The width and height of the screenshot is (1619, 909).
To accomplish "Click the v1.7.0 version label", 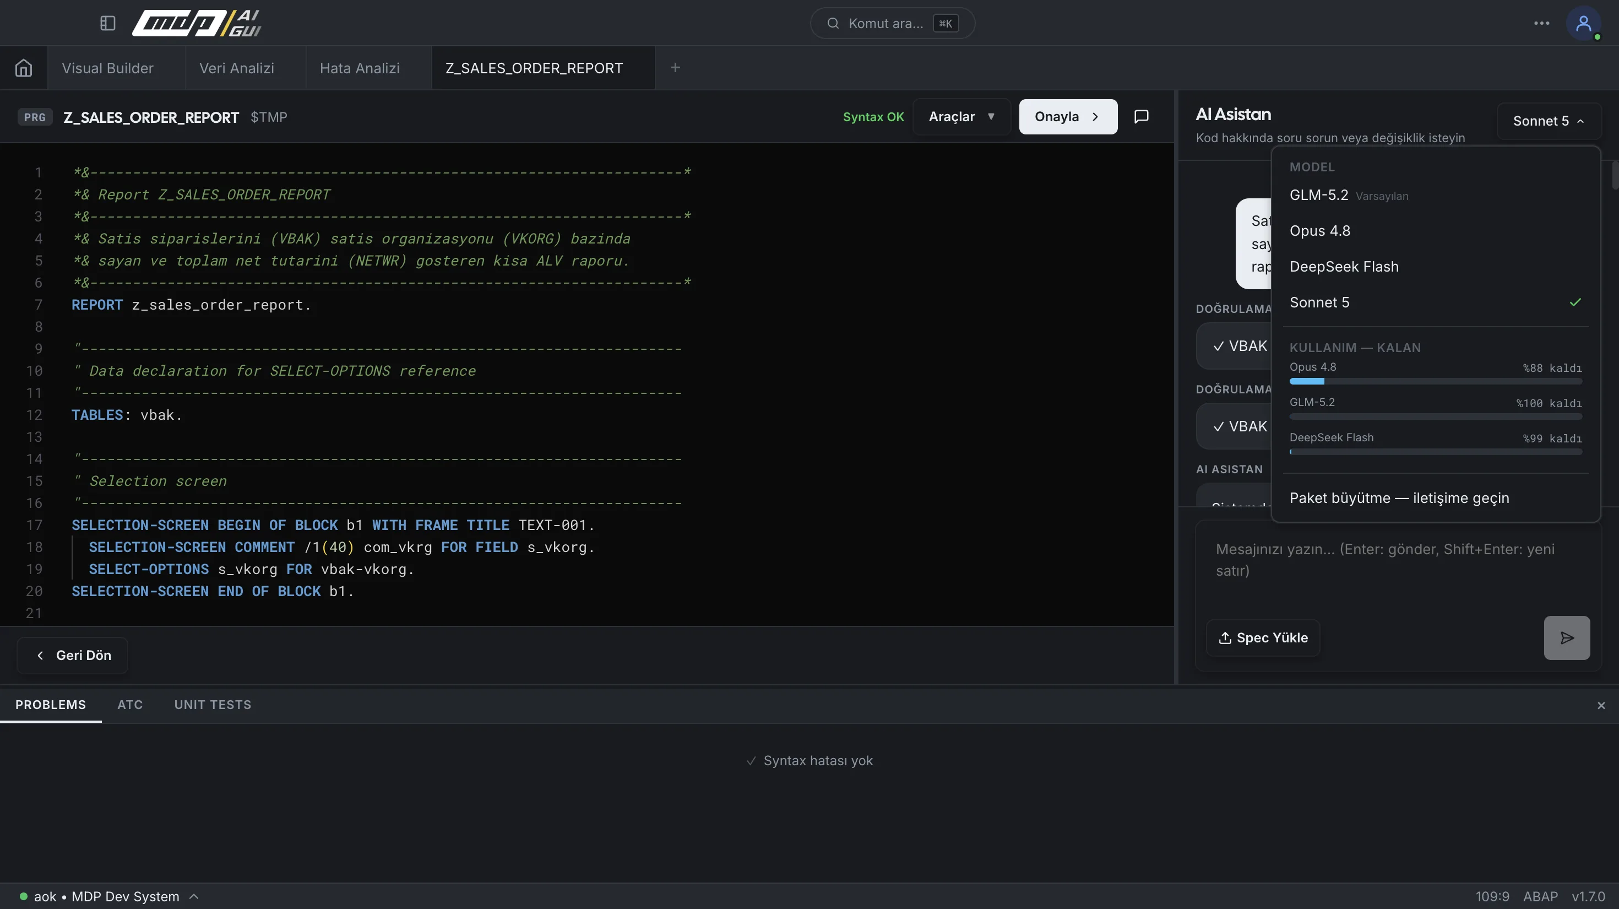I will click(1588, 896).
